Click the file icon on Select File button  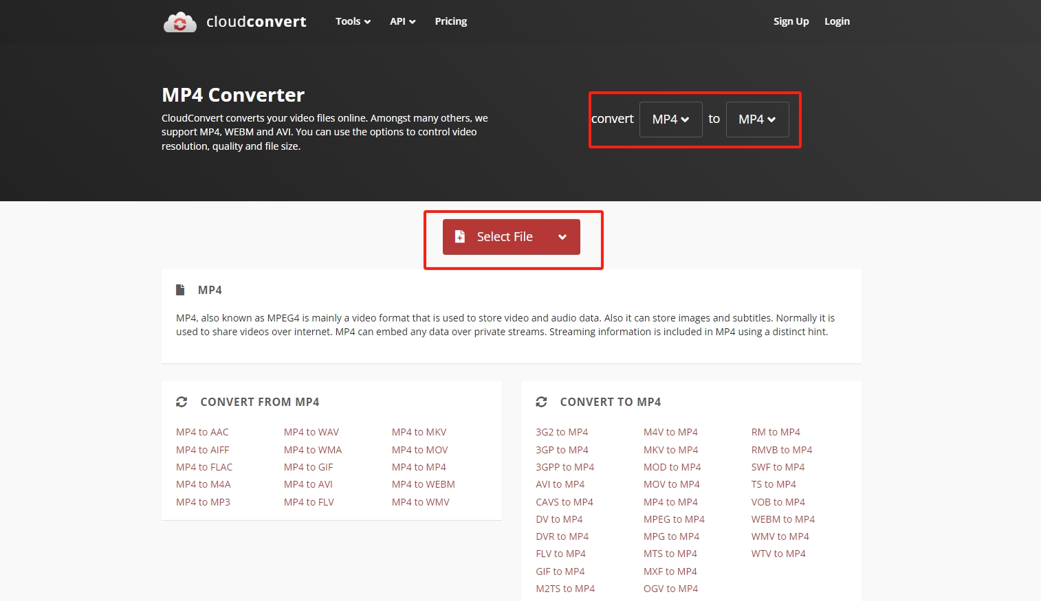click(460, 236)
